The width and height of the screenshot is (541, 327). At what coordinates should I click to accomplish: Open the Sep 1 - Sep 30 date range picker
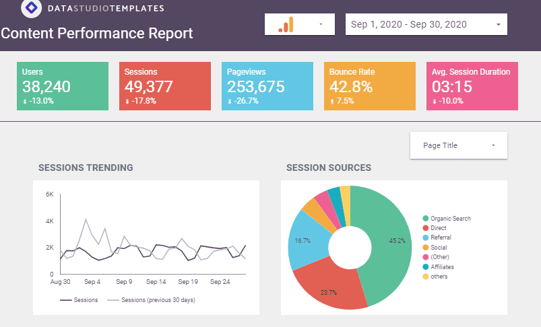[426, 24]
